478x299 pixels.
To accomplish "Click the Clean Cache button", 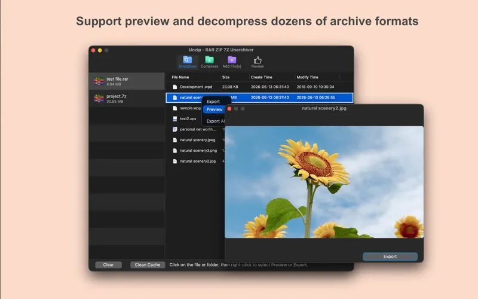I will pos(148,265).
